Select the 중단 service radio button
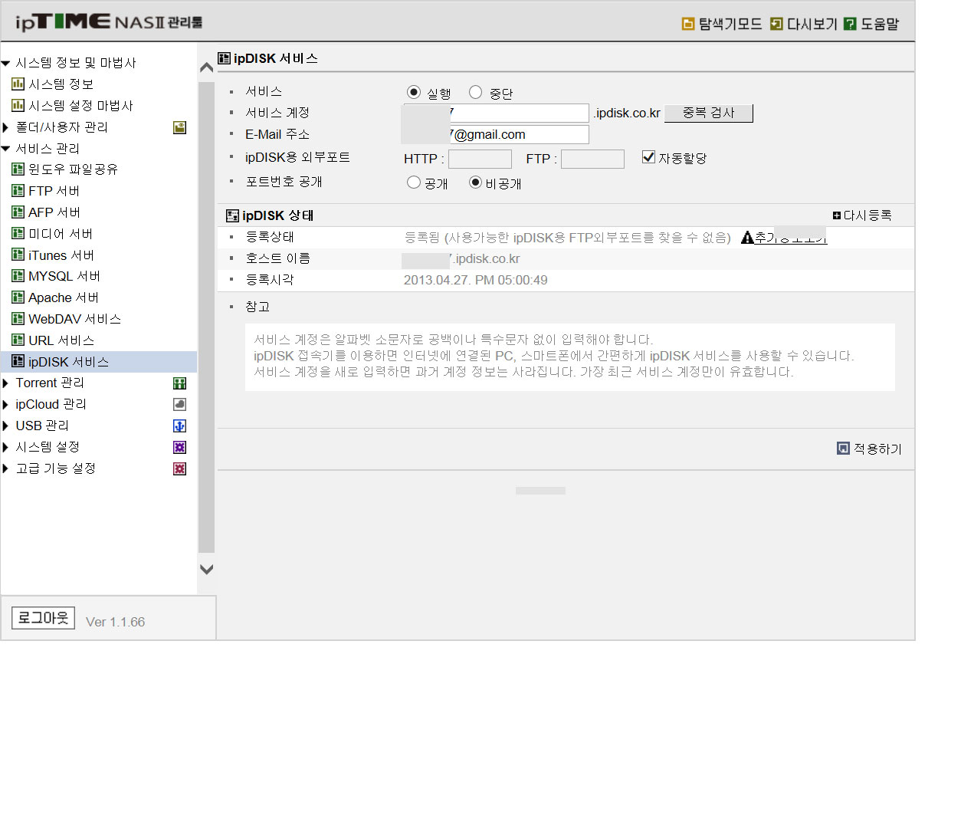This screenshot has height=825, width=961. (475, 92)
